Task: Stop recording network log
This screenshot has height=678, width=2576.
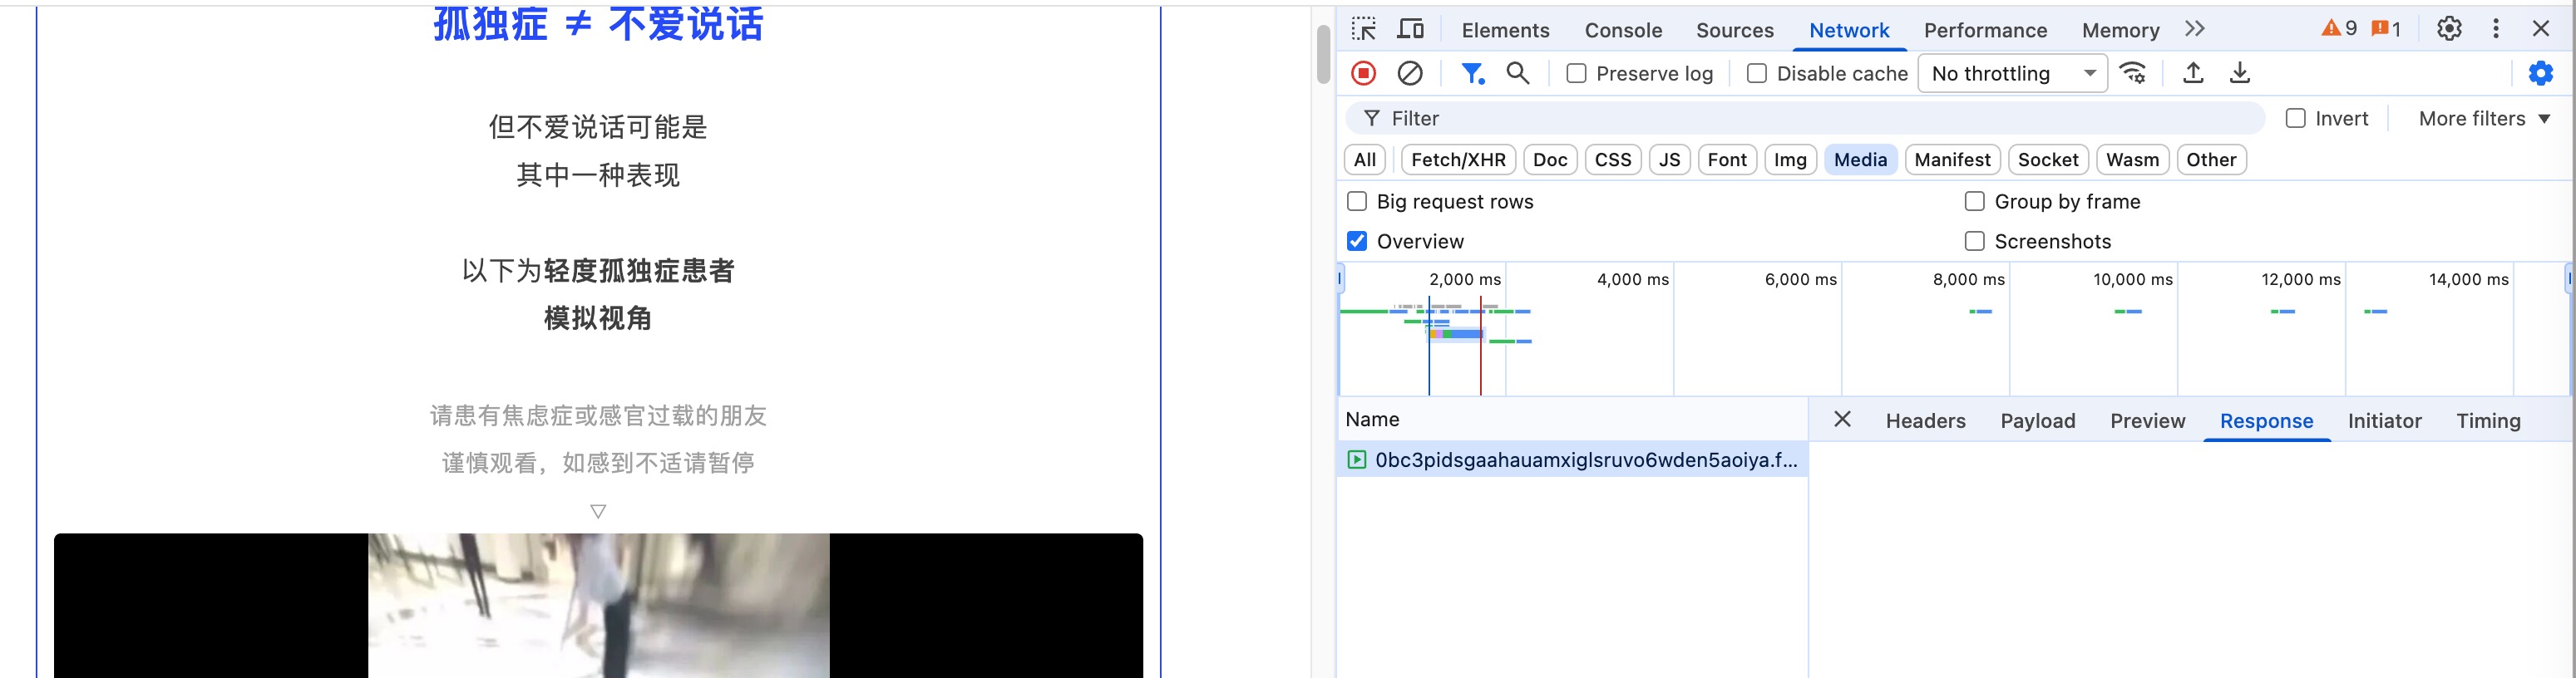Action: click(1363, 73)
